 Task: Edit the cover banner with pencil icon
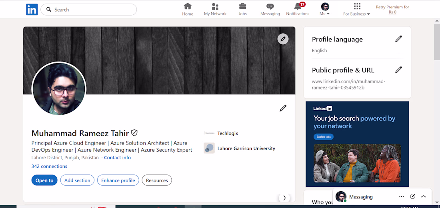coord(283,39)
